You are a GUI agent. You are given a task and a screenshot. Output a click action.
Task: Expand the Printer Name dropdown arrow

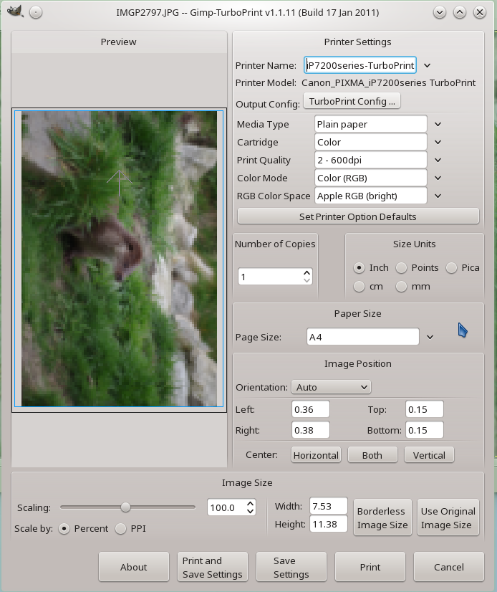(x=428, y=65)
